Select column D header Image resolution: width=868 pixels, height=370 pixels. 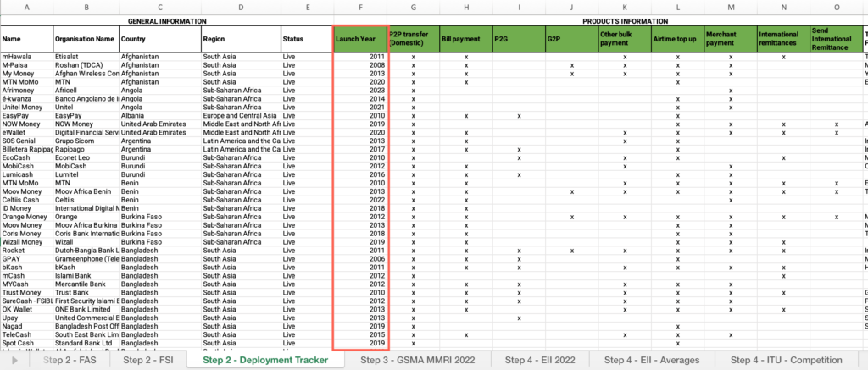[x=241, y=7]
